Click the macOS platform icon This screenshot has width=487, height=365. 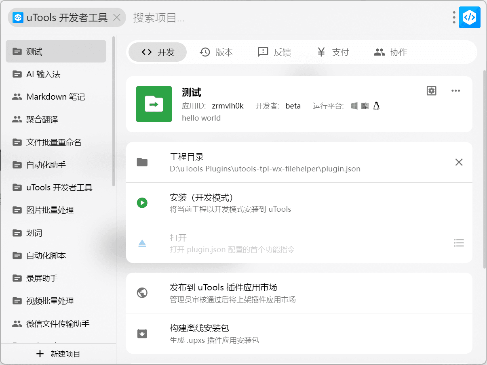[365, 106]
